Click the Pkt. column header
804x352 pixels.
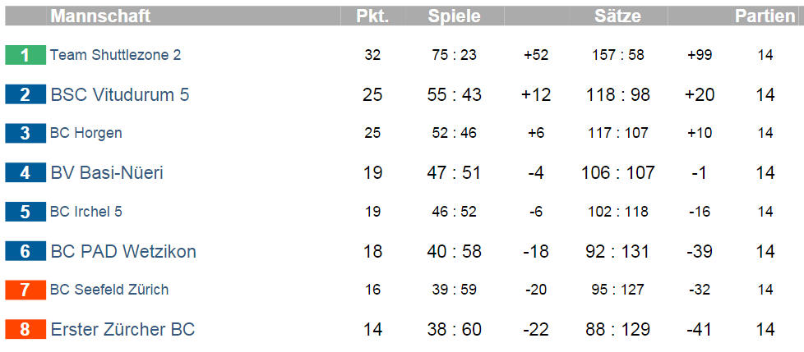[x=372, y=16]
